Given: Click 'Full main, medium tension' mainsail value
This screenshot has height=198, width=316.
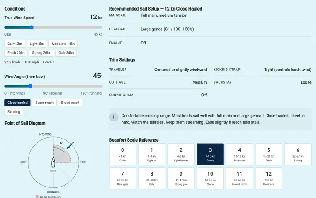Looking at the screenshot, I should pyautogui.click(x=164, y=15).
